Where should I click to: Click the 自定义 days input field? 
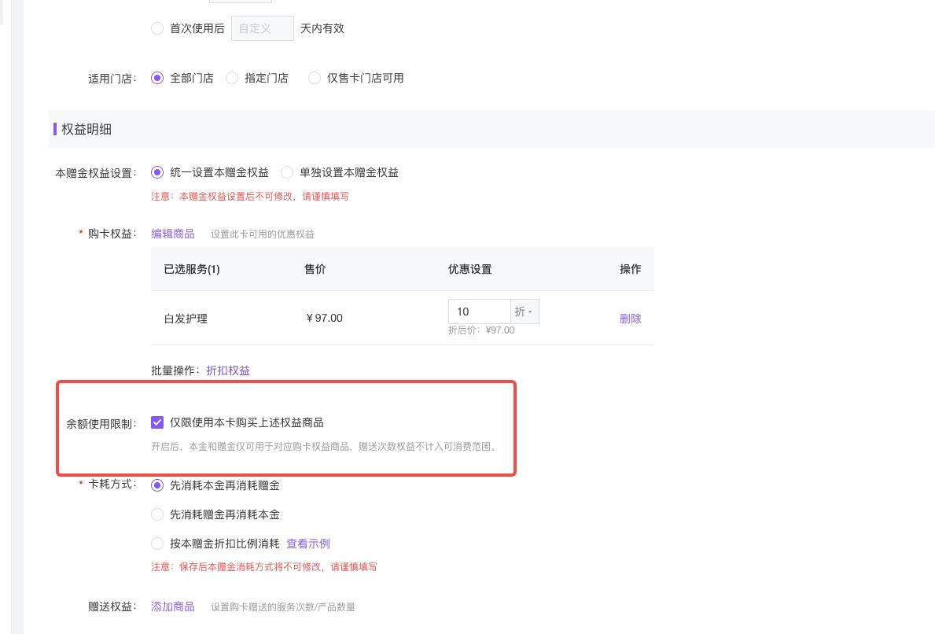(x=263, y=28)
